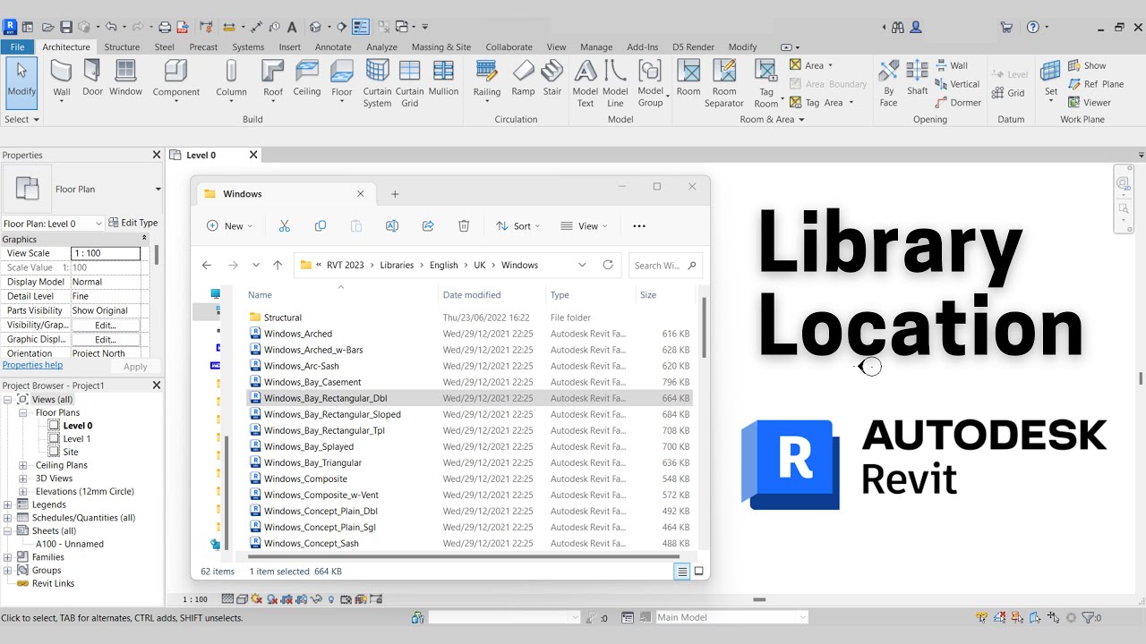Click the Rename icon in the Explorer toolbar
Screen dimensions: 1146x644
click(x=392, y=226)
